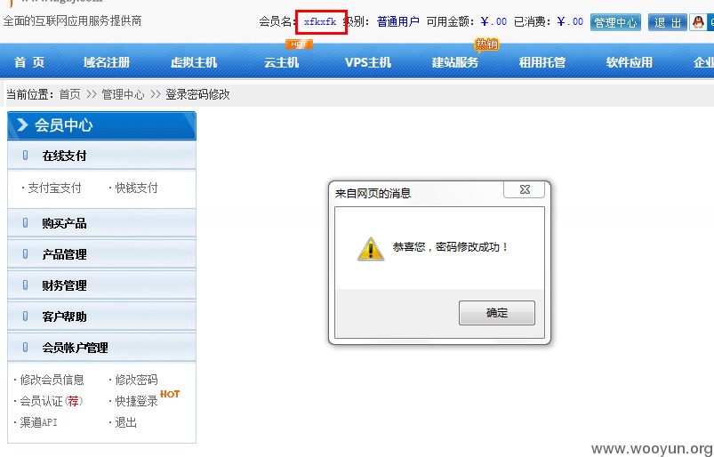Click breadcrumb 管理中心 link
This screenshot has width=714, height=457.
(123, 94)
